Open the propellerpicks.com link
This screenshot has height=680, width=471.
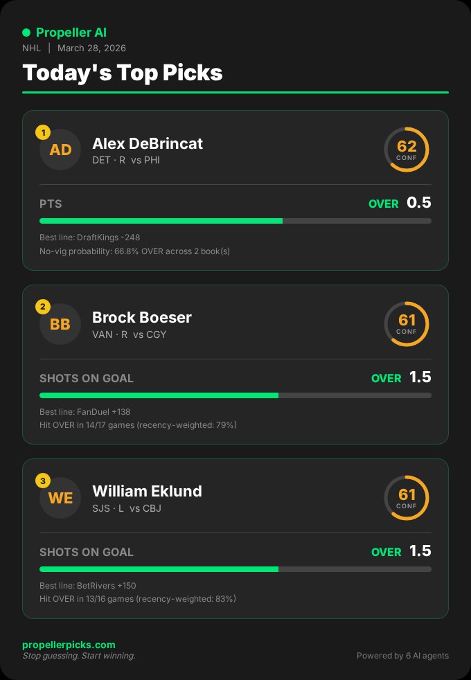click(x=69, y=645)
